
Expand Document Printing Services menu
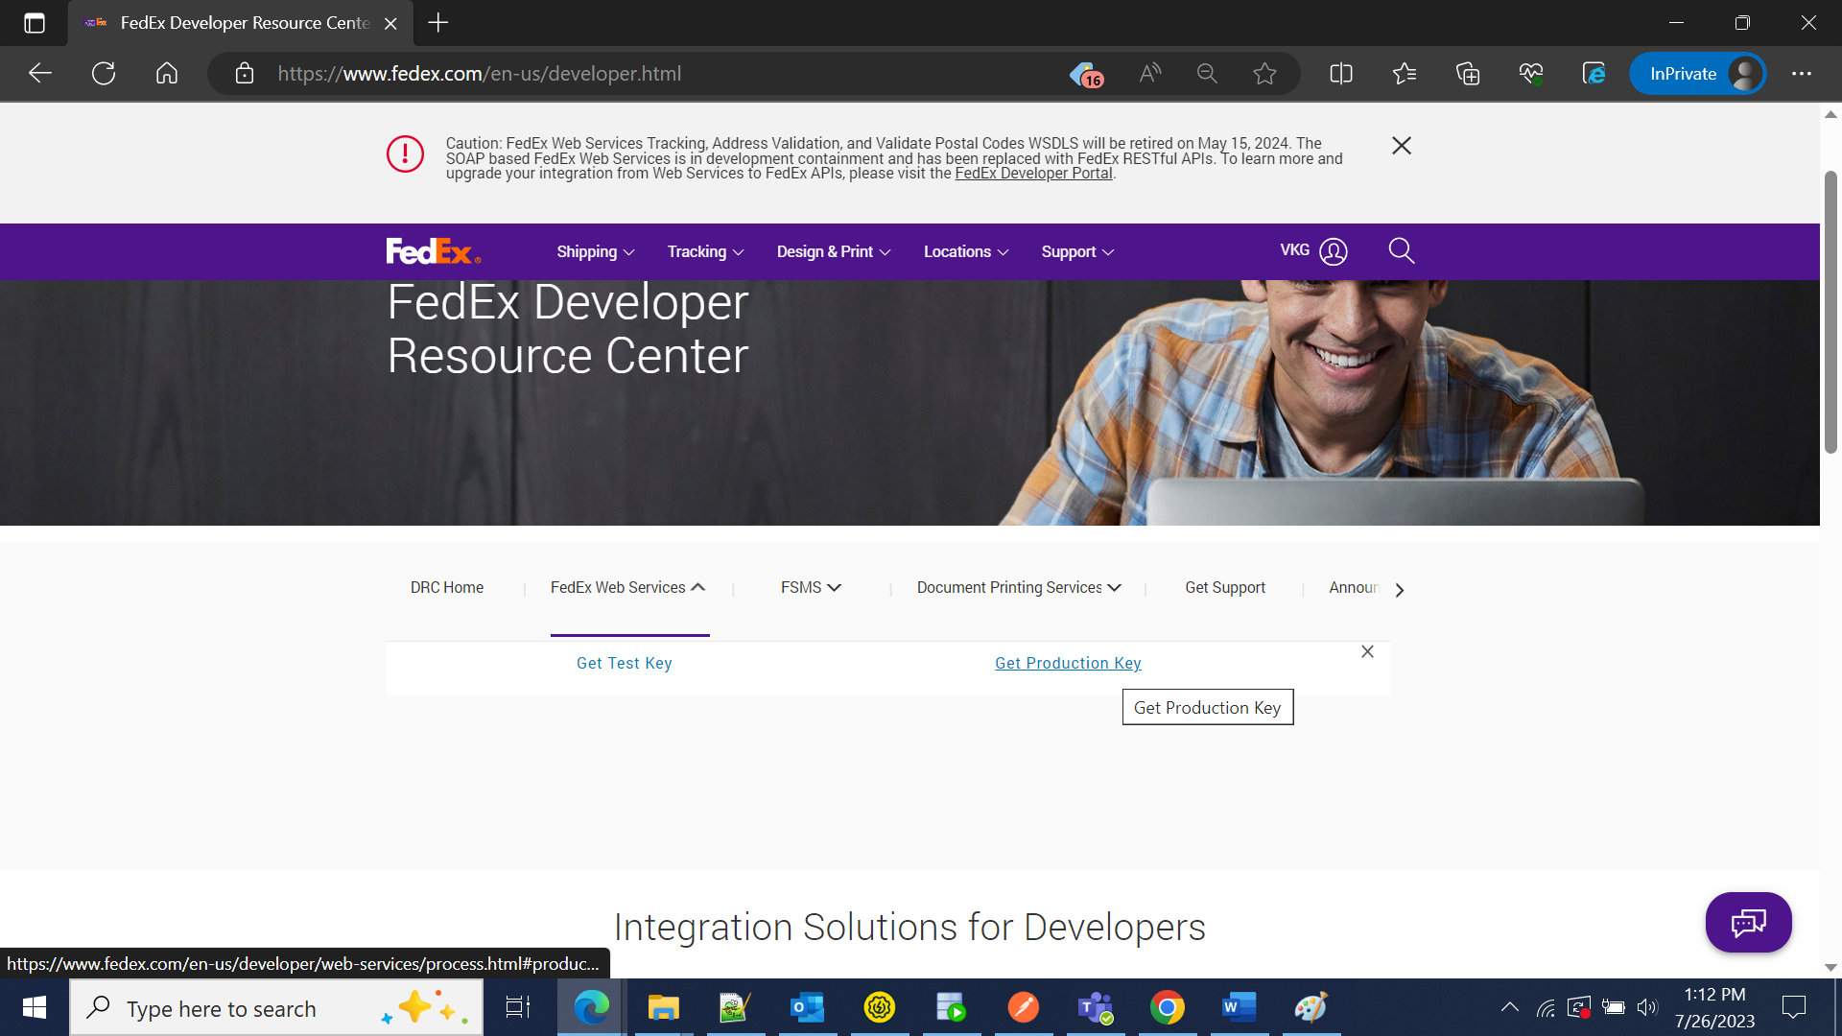[x=1018, y=588]
